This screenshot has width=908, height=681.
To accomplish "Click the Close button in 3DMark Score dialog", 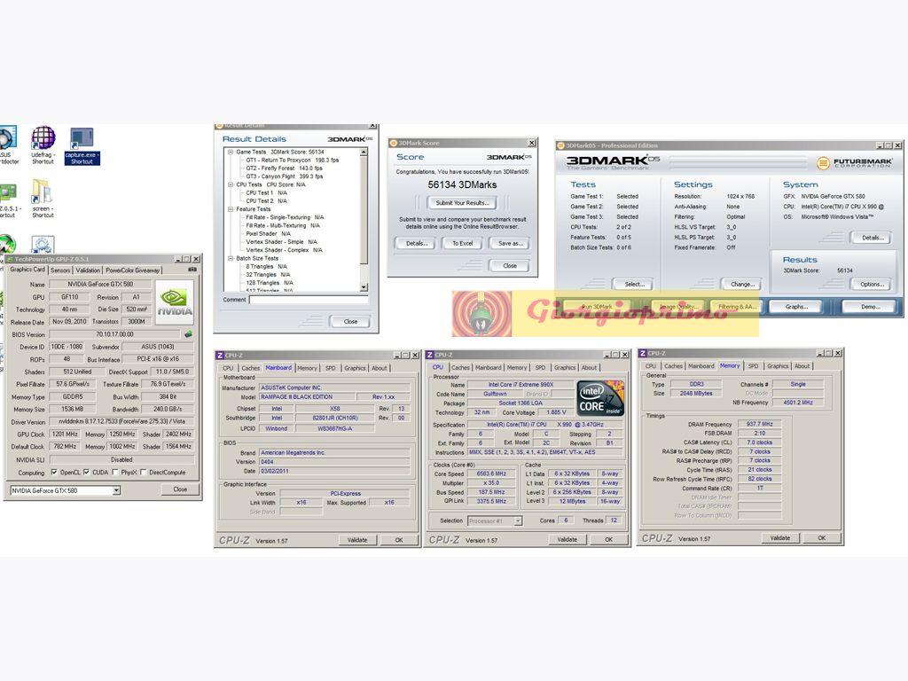I will pos(510,266).
